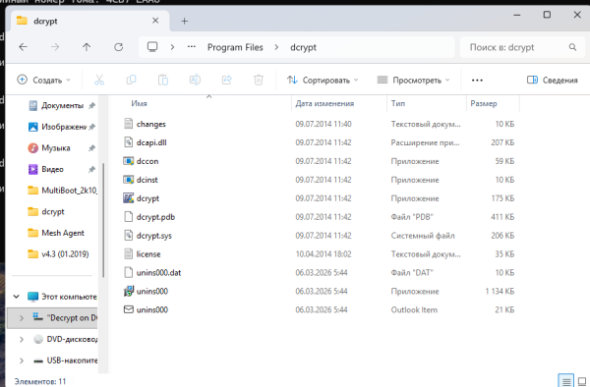
Task: Click the Cut scissors icon
Action: click(99, 80)
